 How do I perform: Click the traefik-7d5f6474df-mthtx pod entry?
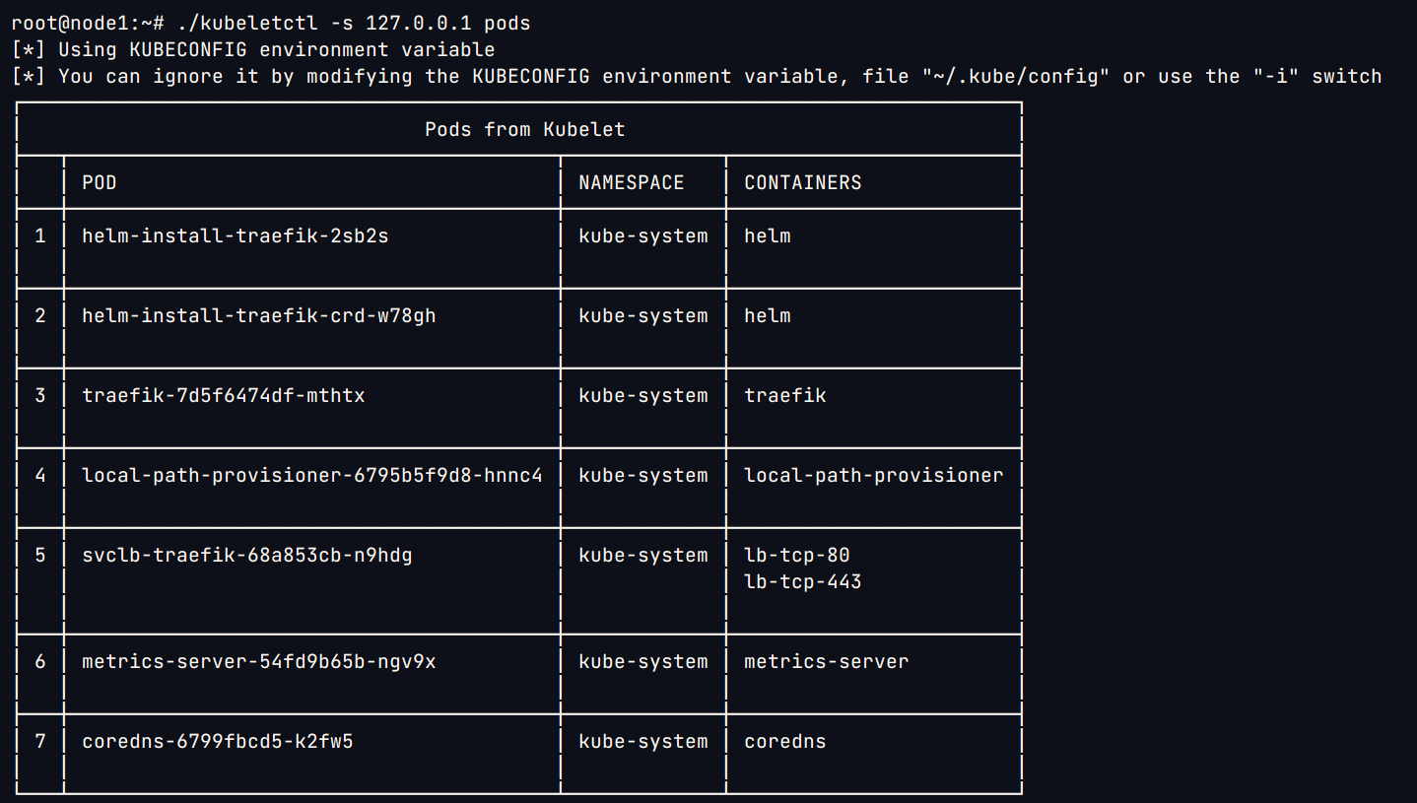pos(223,395)
